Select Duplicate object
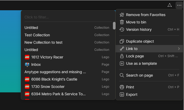Viewport: 184px width, 110px height. pyautogui.click(x=149, y=41)
